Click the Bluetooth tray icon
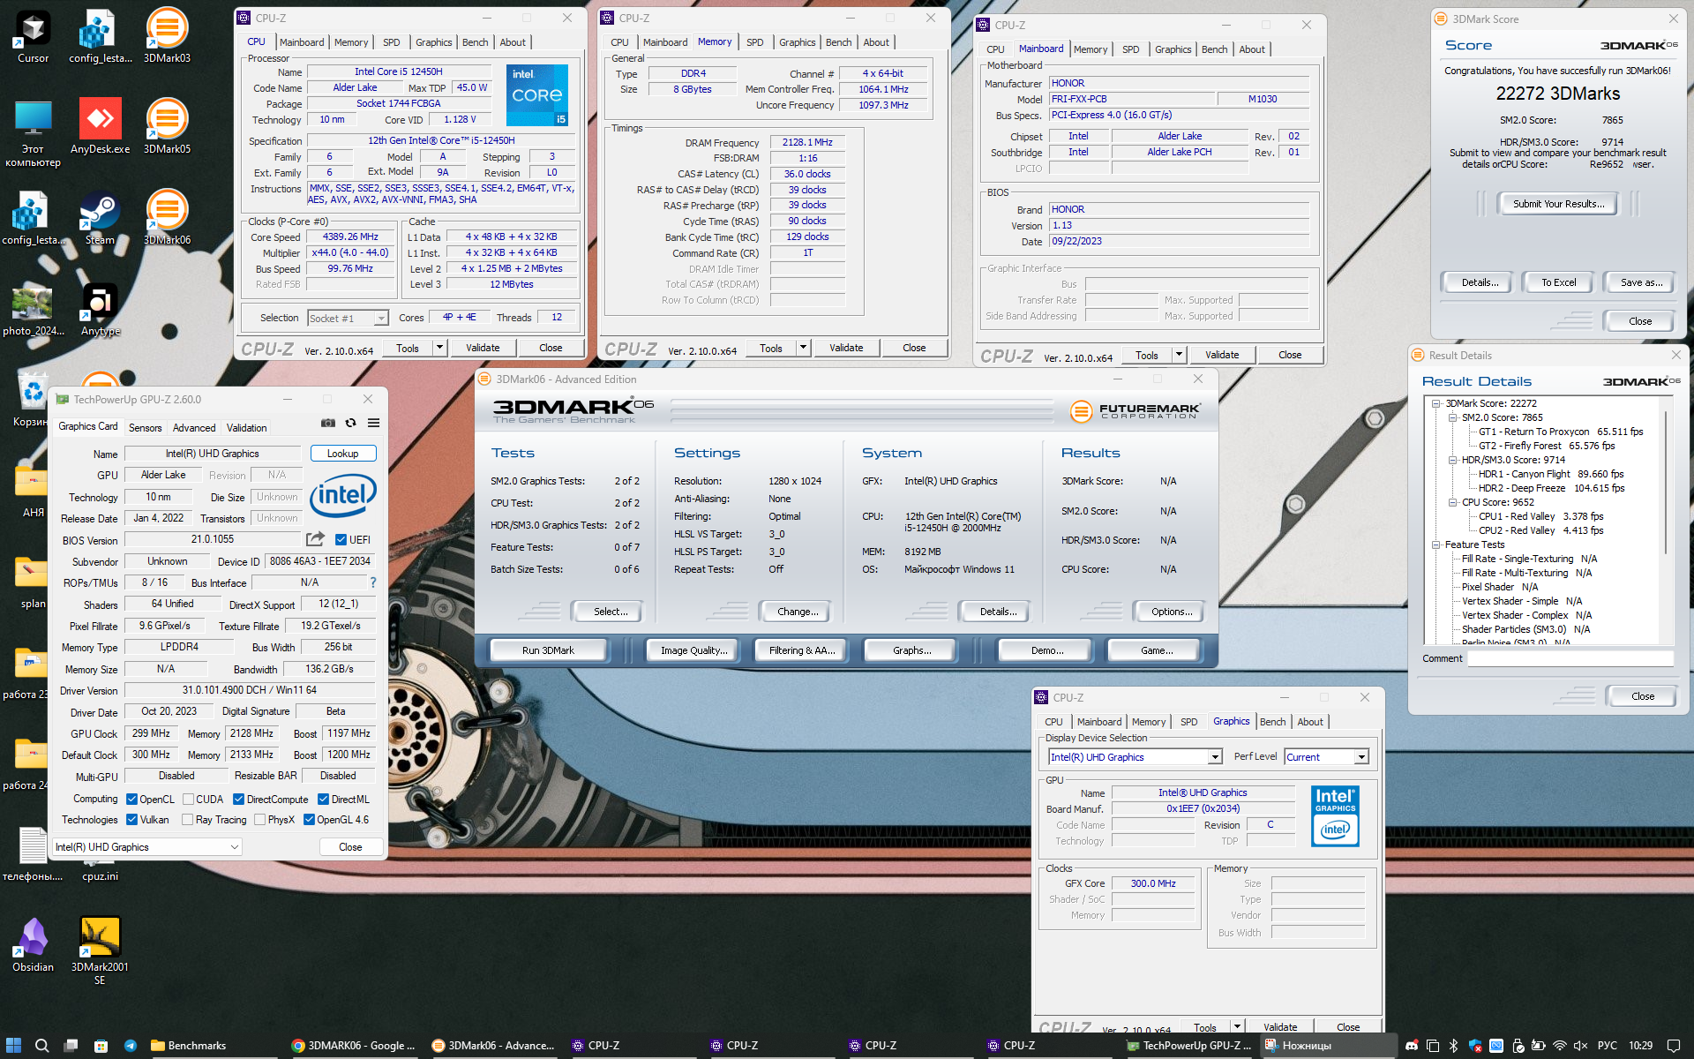This screenshot has height=1059, width=1694. [x=1454, y=1045]
